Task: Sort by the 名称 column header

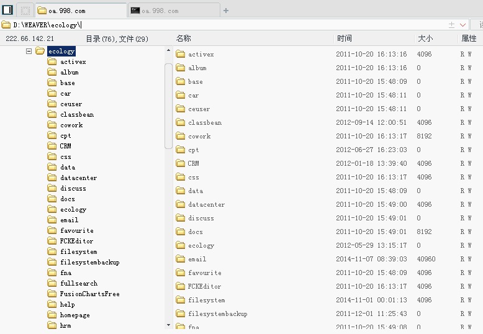Action: click(184, 38)
